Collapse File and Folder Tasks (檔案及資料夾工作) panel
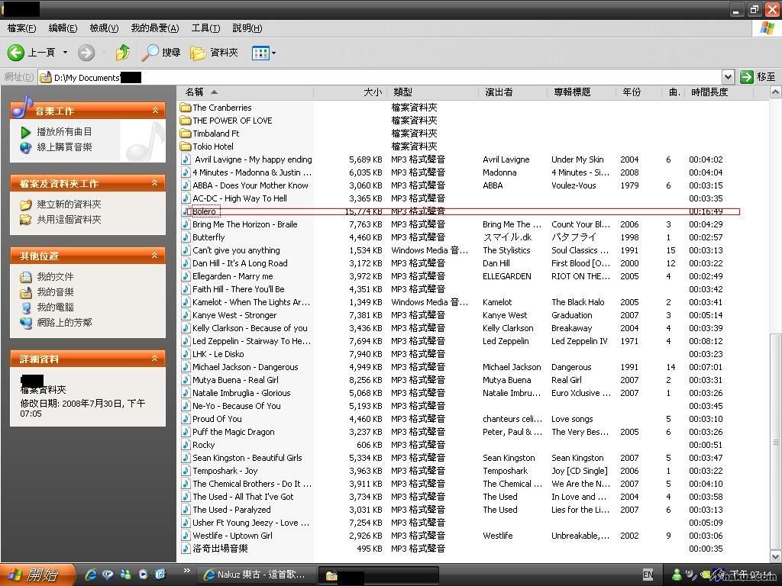The width and height of the screenshot is (782, 586). 155,183
